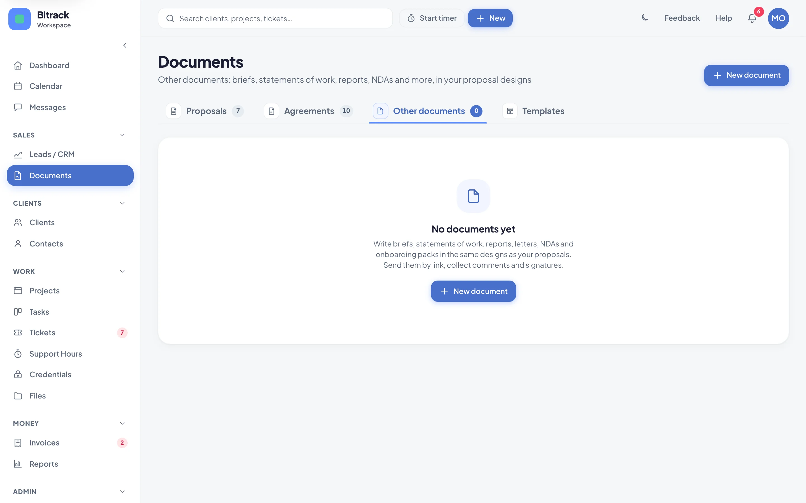This screenshot has height=503, width=806.
Task: Click New document button in the page header
Action: pyautogui.click(x=746, y=75)
